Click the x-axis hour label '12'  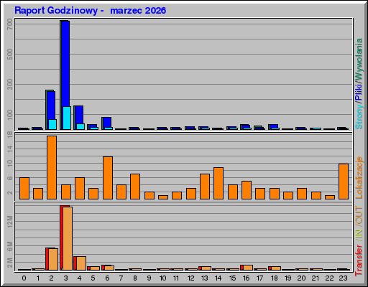point(190,278)
